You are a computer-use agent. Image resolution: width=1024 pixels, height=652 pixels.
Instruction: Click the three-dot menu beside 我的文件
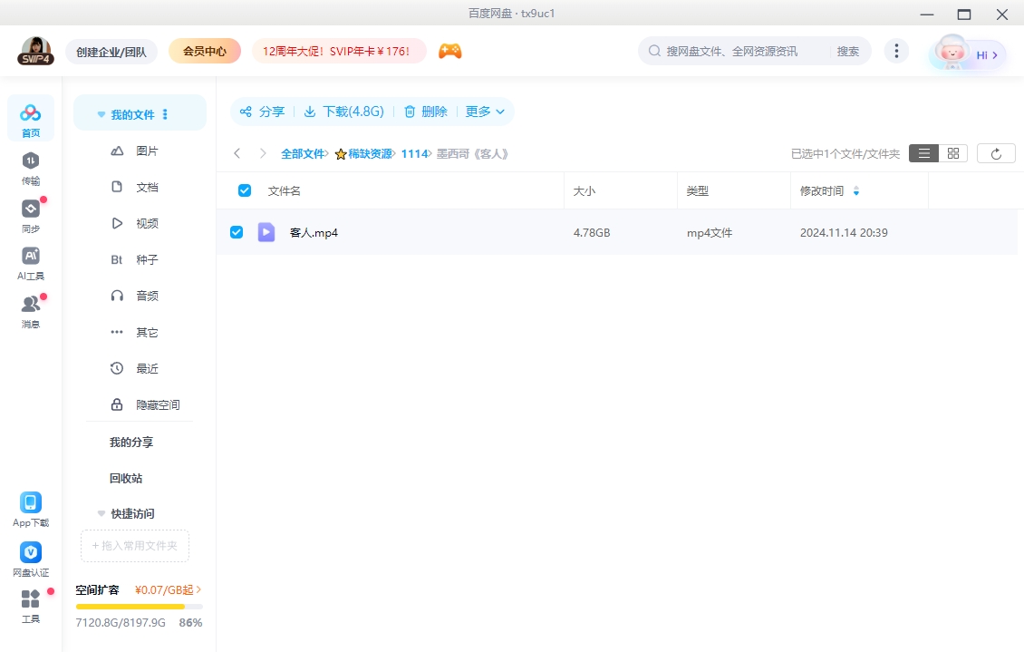tap(165, 114)
